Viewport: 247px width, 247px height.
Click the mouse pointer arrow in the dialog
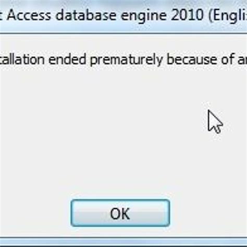(215, 121)
